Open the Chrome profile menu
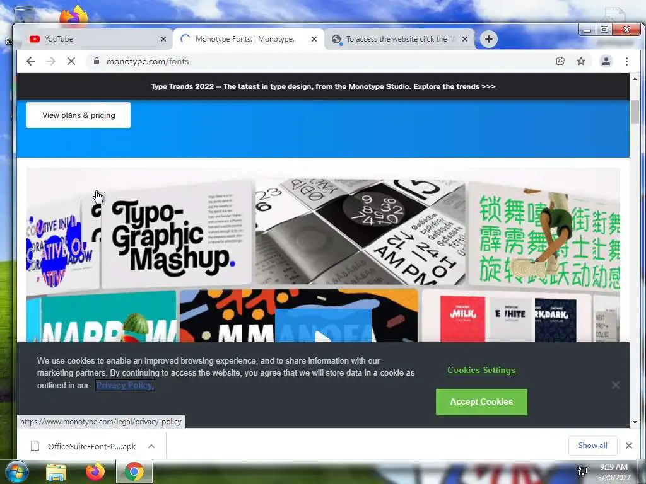 [x=606, y=61]
